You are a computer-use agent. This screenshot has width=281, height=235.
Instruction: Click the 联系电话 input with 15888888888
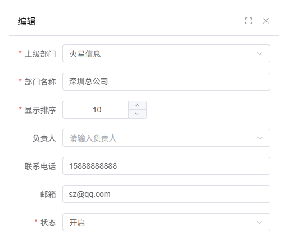click(x=166, y=166)
